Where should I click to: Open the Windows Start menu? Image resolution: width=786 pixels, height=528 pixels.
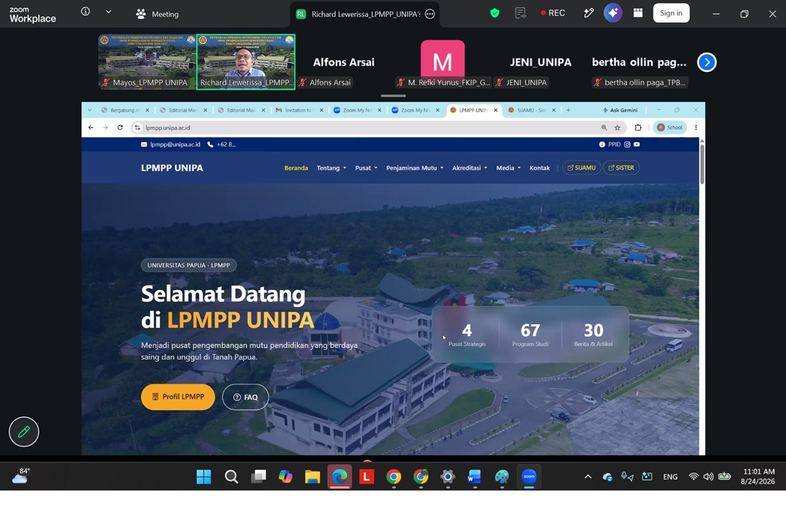click(x=204, y=477)
